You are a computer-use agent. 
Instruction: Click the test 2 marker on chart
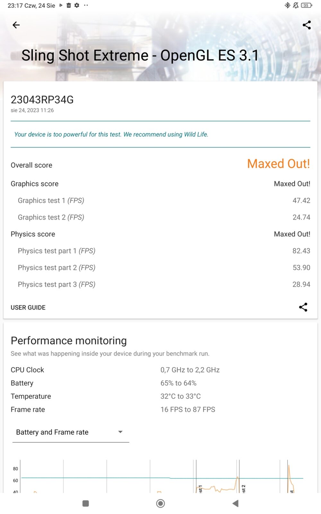click(243, 488)
